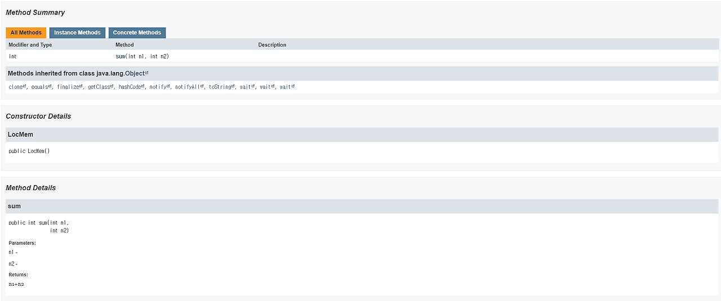The image size is (721, 301).
Task: Open the hashCode inherited method link
Action: [130, 87]
